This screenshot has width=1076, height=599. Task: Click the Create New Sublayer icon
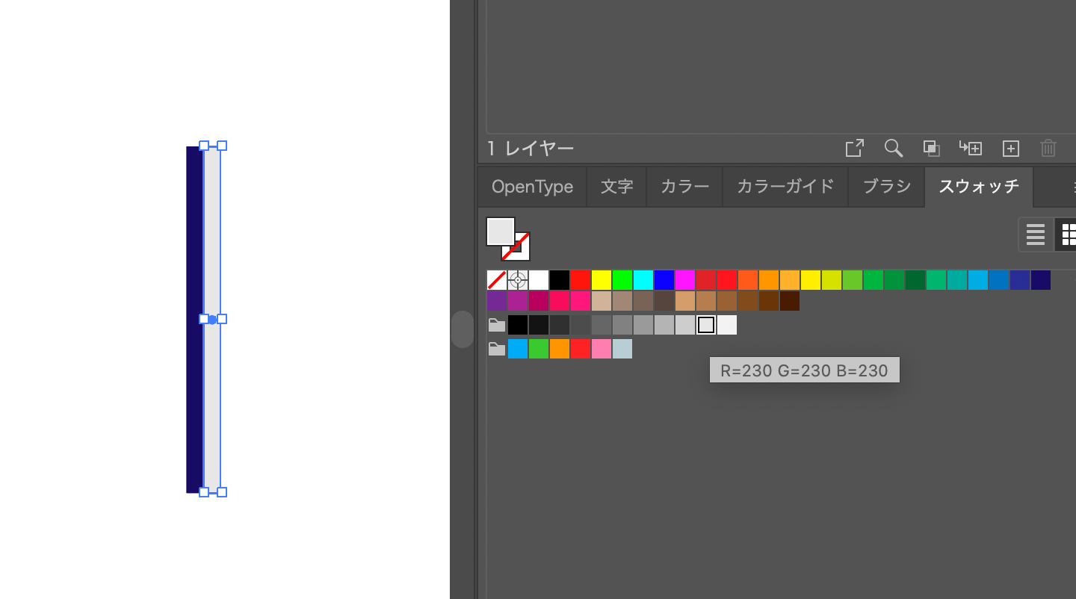pos(971,148)
